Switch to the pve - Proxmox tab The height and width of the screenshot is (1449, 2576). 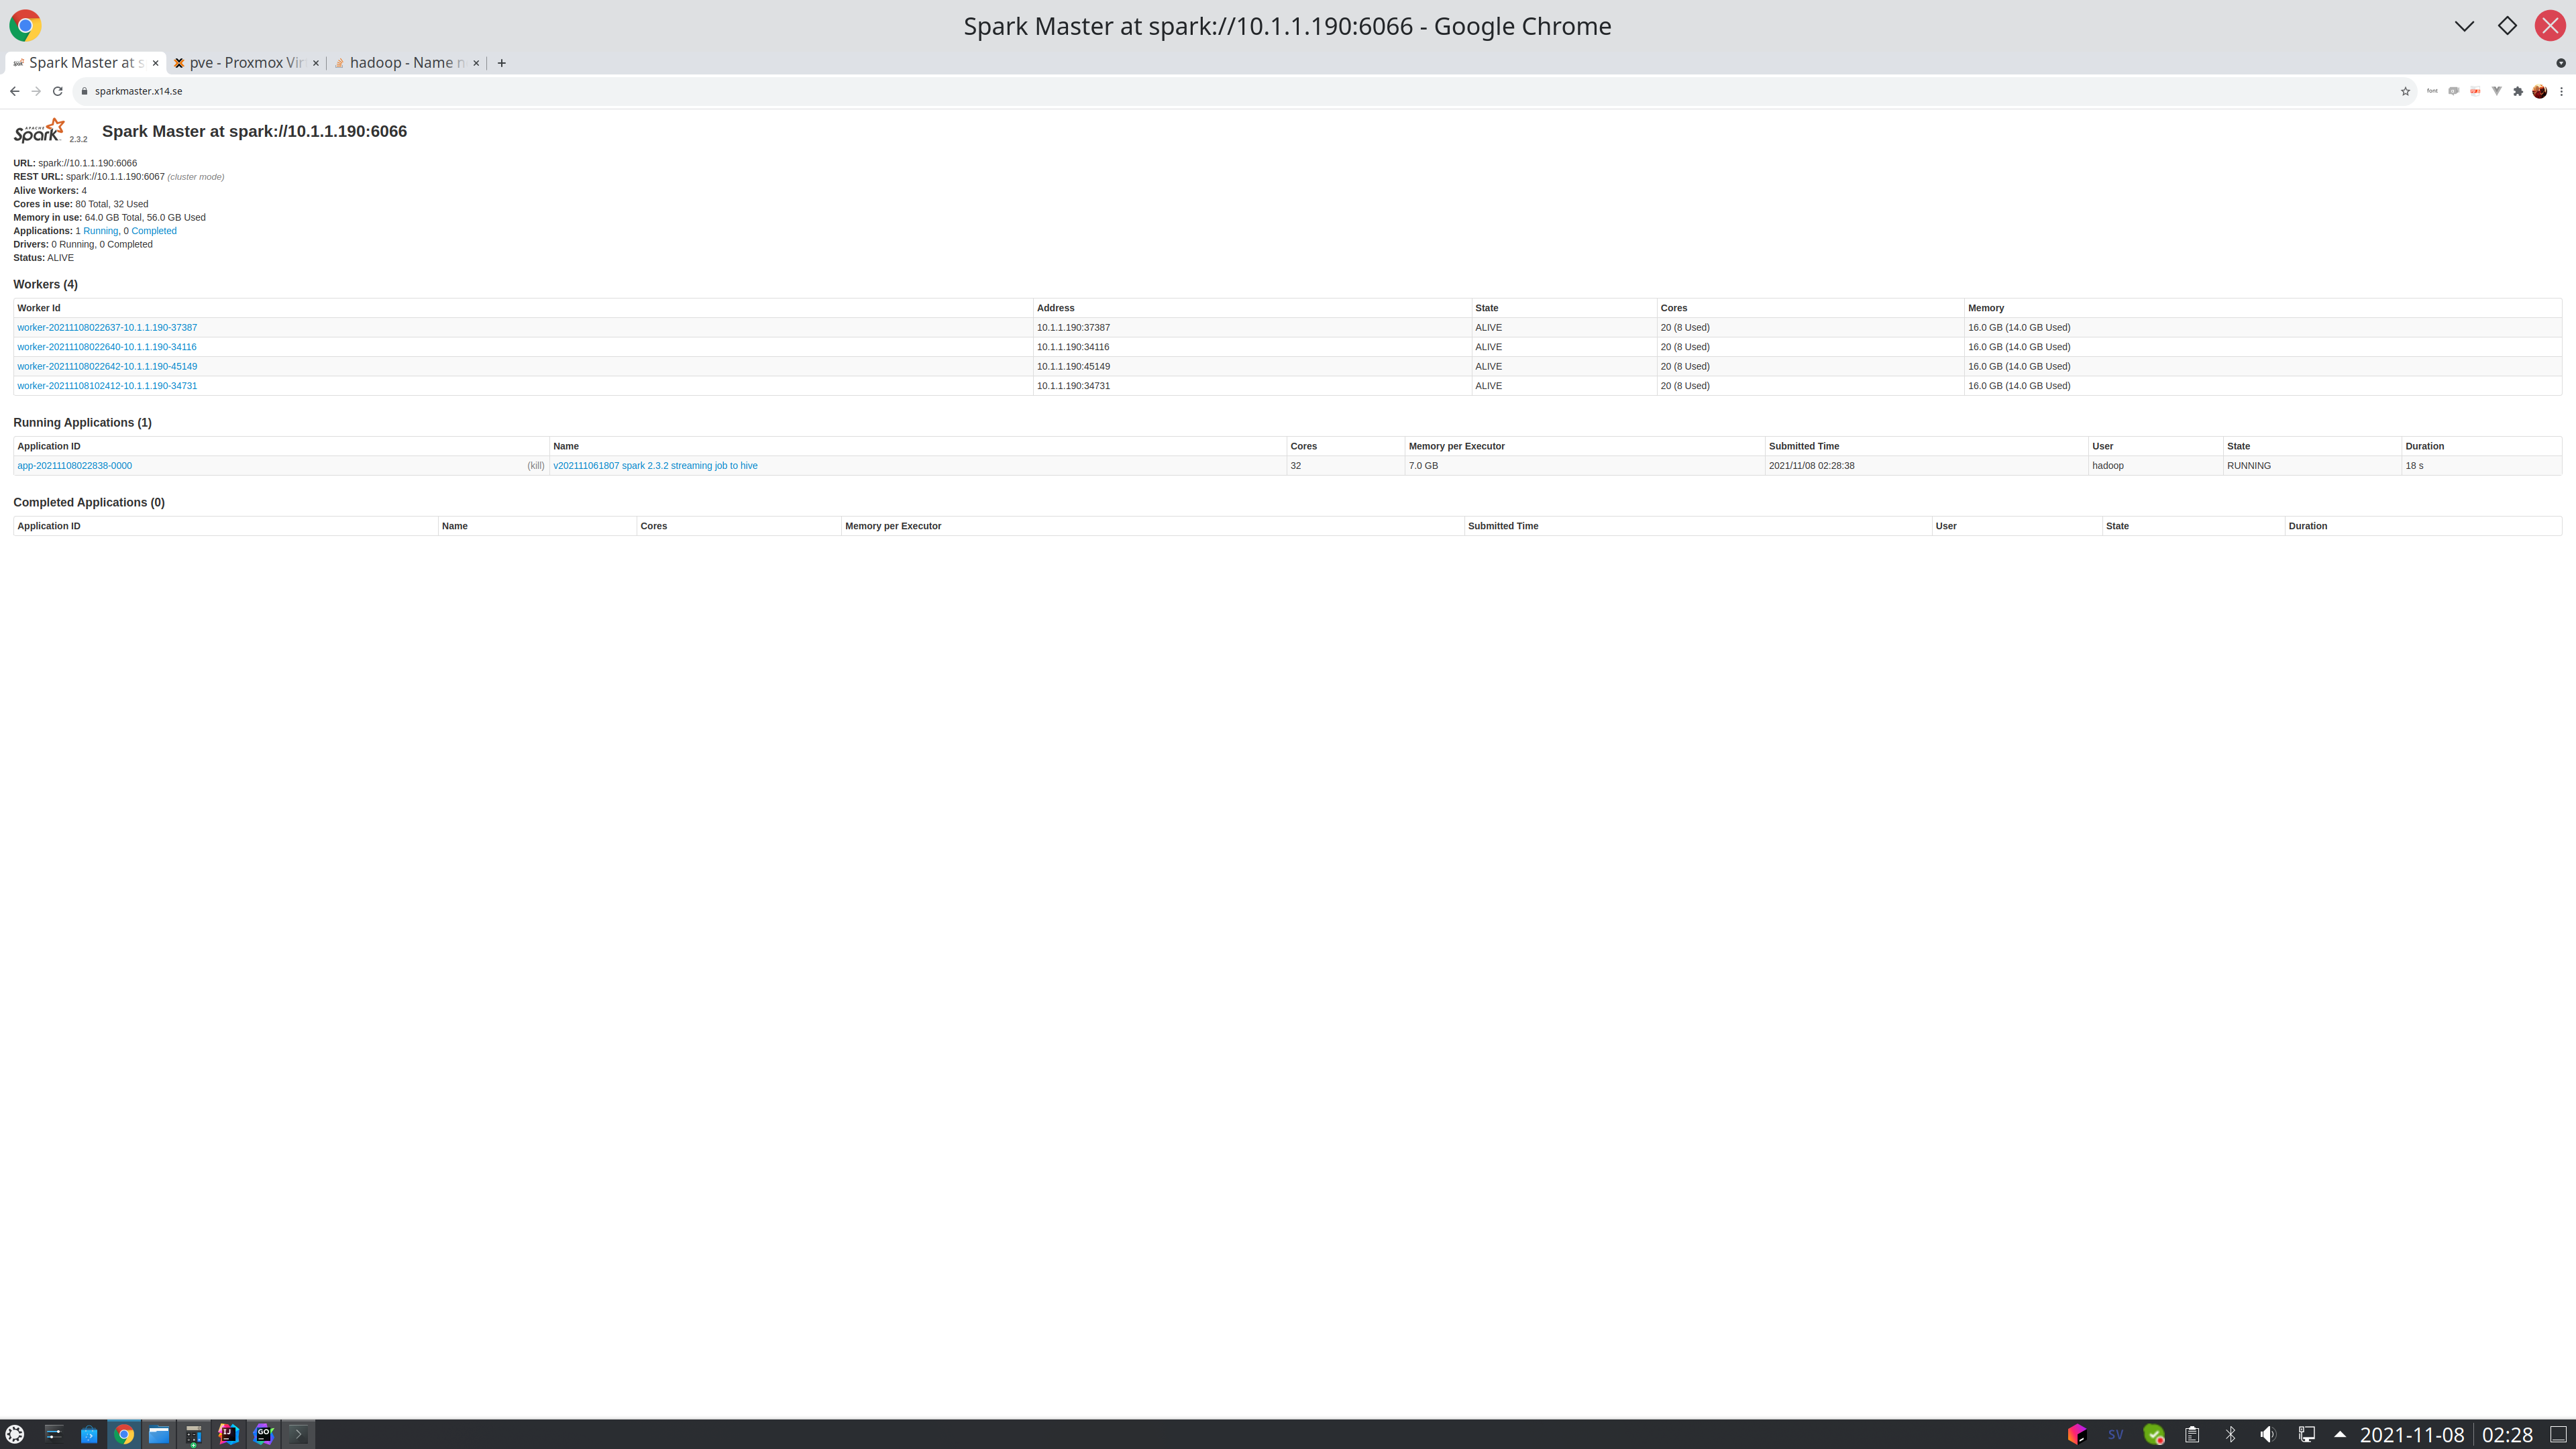245,63
